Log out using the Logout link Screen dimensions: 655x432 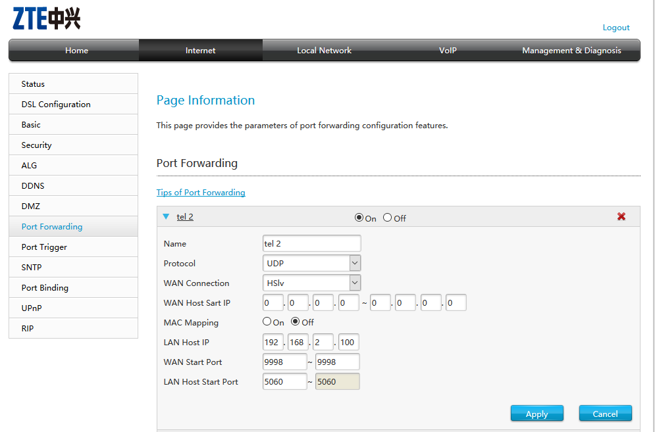616,28
